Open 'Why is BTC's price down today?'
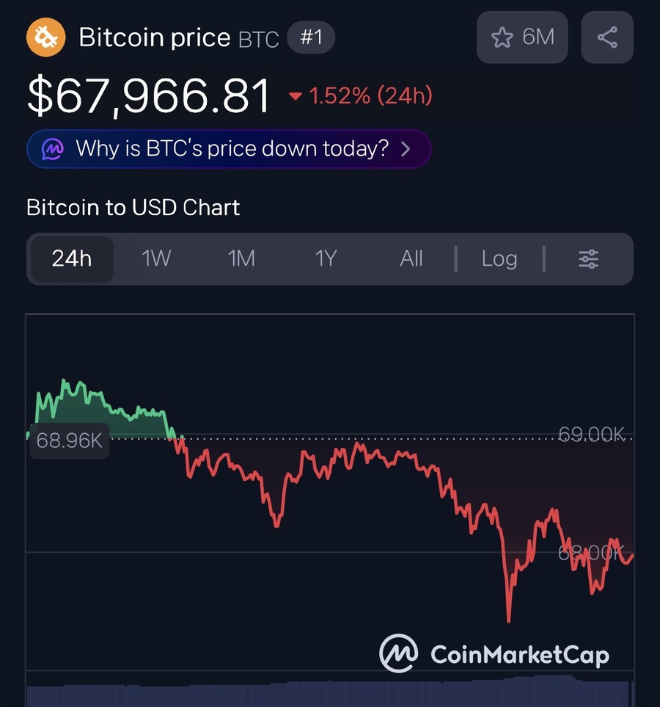This screenshot has width=660, height=707. [232, 149]
